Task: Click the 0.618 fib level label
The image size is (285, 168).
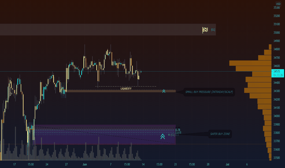Action: pyautogui.click(x=178, y=133)
